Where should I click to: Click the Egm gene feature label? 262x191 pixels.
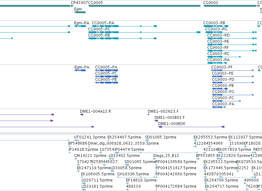coord(78,9)
